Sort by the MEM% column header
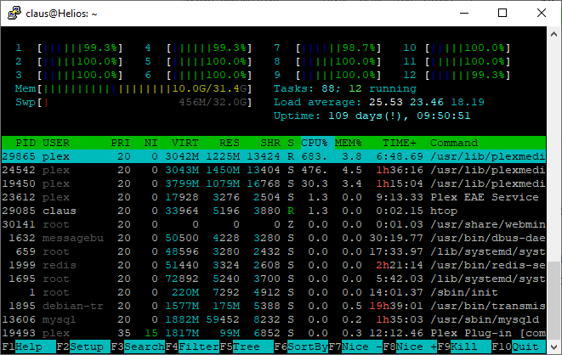The height and width of the screenshot is (355, 562). pyautogui.click(x=349, y=143)
